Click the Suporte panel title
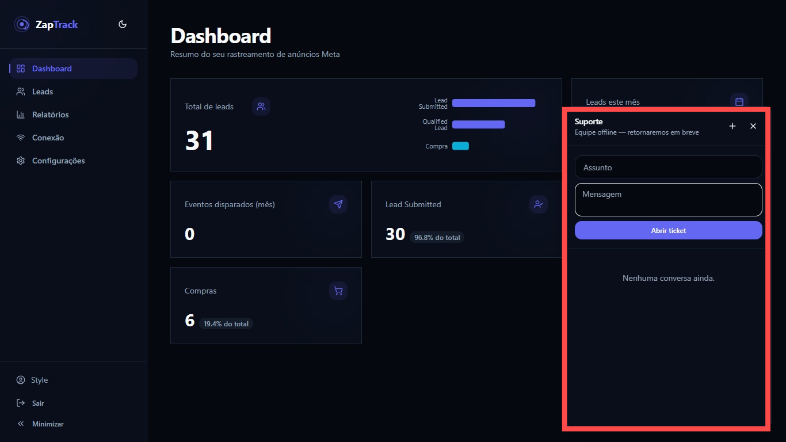This screenshot has height=442, width=786. tap(589, 121)
